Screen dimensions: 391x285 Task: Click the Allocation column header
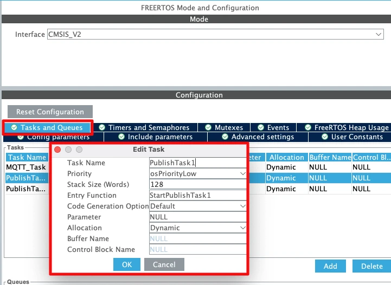point(287,157)
